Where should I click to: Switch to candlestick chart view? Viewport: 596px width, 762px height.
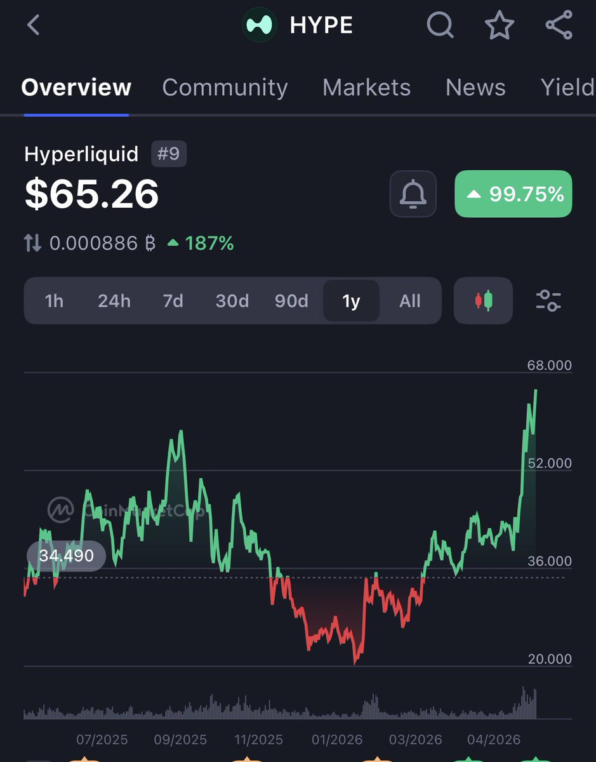point(484,300)
